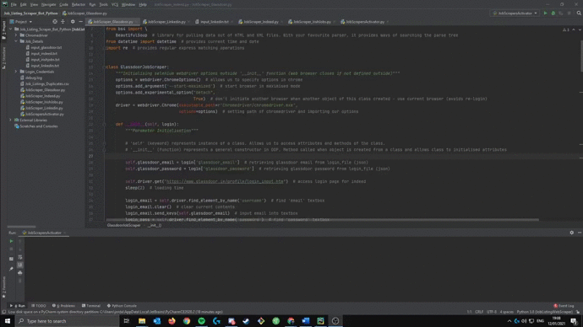Pin the Run tab with pin icon
The height and width of the screenshot is (327, 583).
click(x=11, y=269)
